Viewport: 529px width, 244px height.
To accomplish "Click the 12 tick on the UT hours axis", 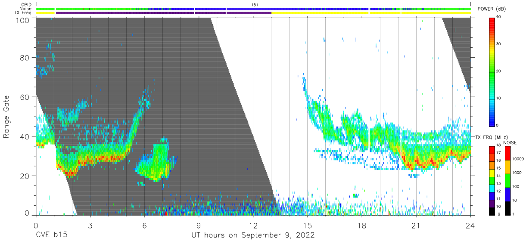I will click(253, 225).
